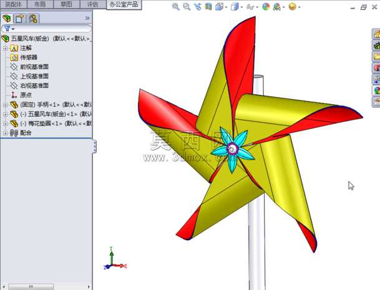Open the 装配体 ribbon tab
Image resolution: width=380 pixels, height=290 pixels.
point(14,4)
